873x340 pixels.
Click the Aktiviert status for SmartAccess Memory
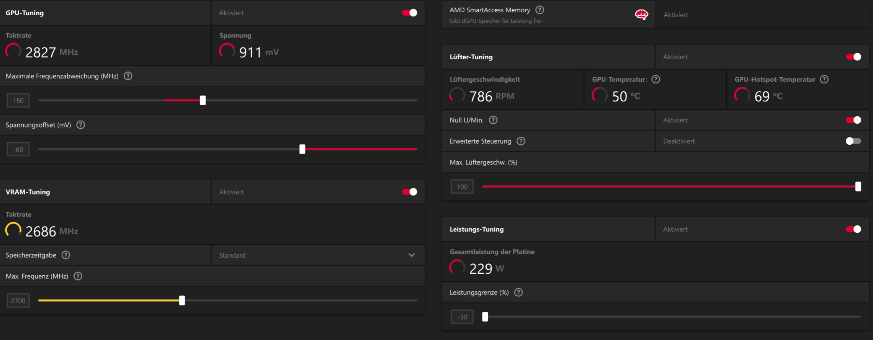tap(675, 15)
